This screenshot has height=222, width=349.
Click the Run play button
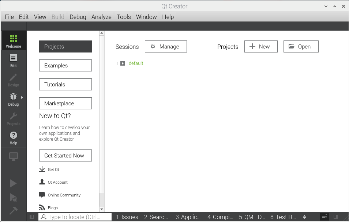tap(13, 183)
